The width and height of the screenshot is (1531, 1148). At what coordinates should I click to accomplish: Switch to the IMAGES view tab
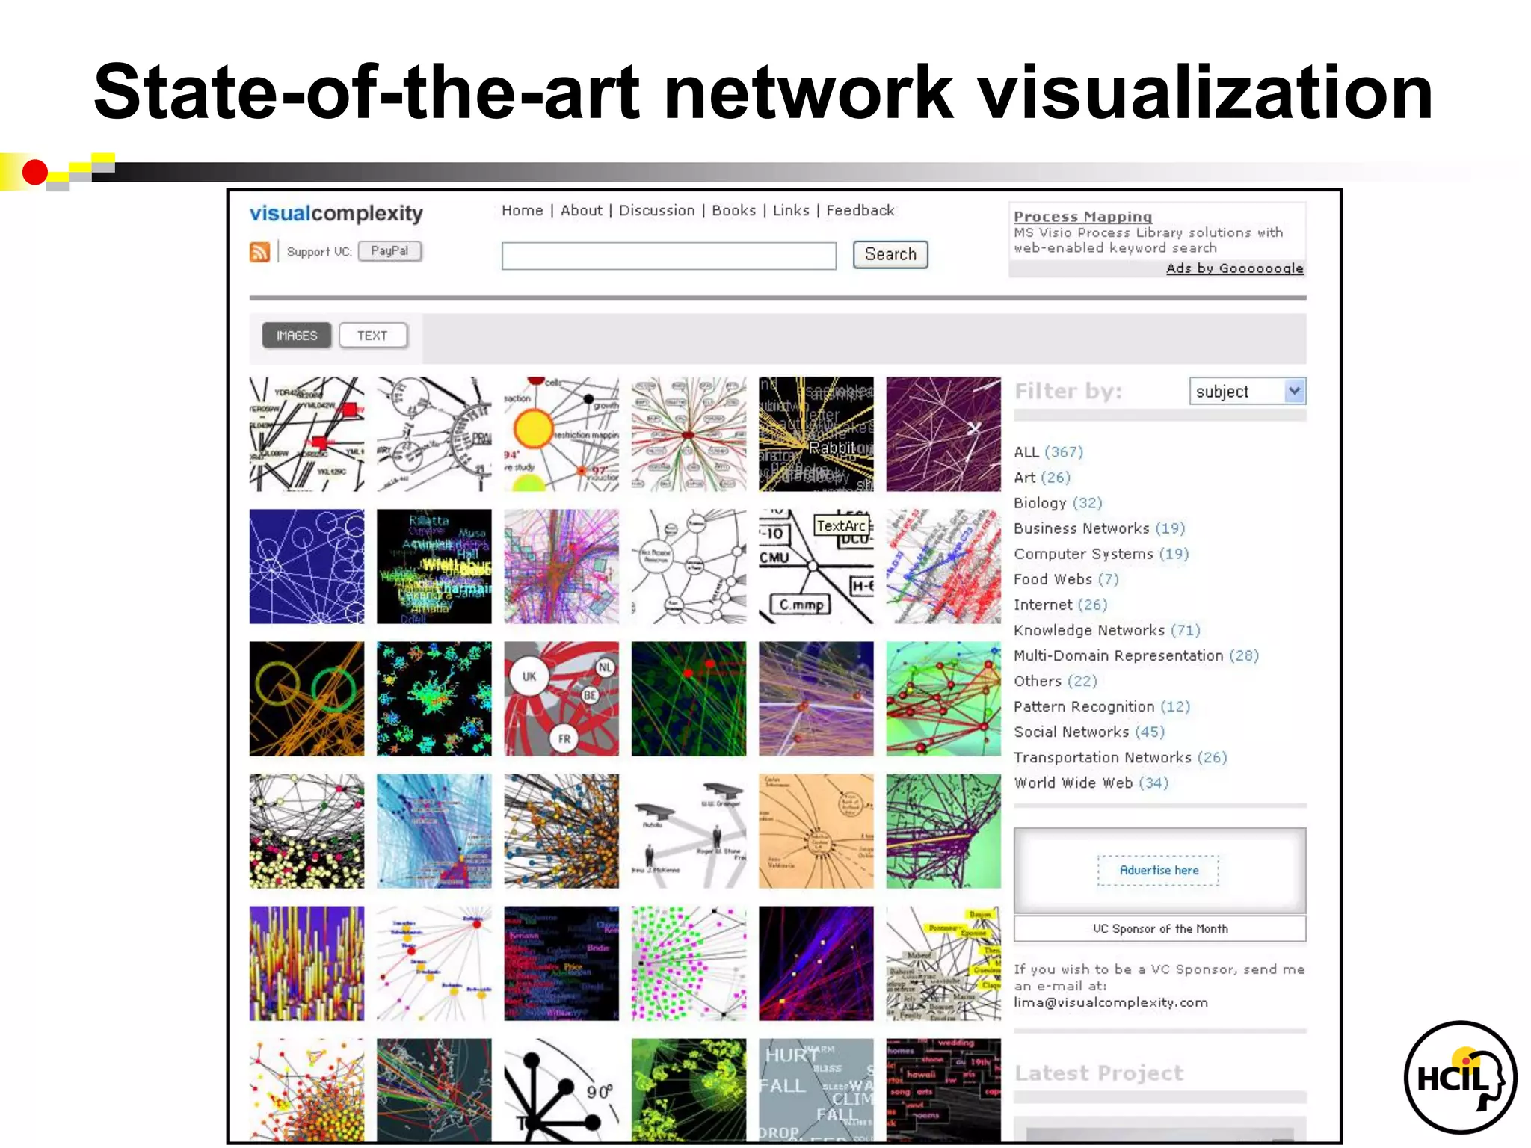(x=297, y=336)
